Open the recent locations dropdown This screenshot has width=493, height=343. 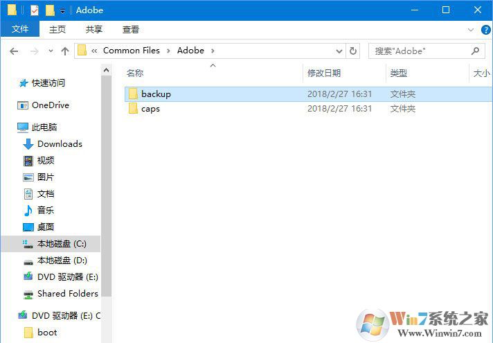pyautogui.click(x=51, y=51)
